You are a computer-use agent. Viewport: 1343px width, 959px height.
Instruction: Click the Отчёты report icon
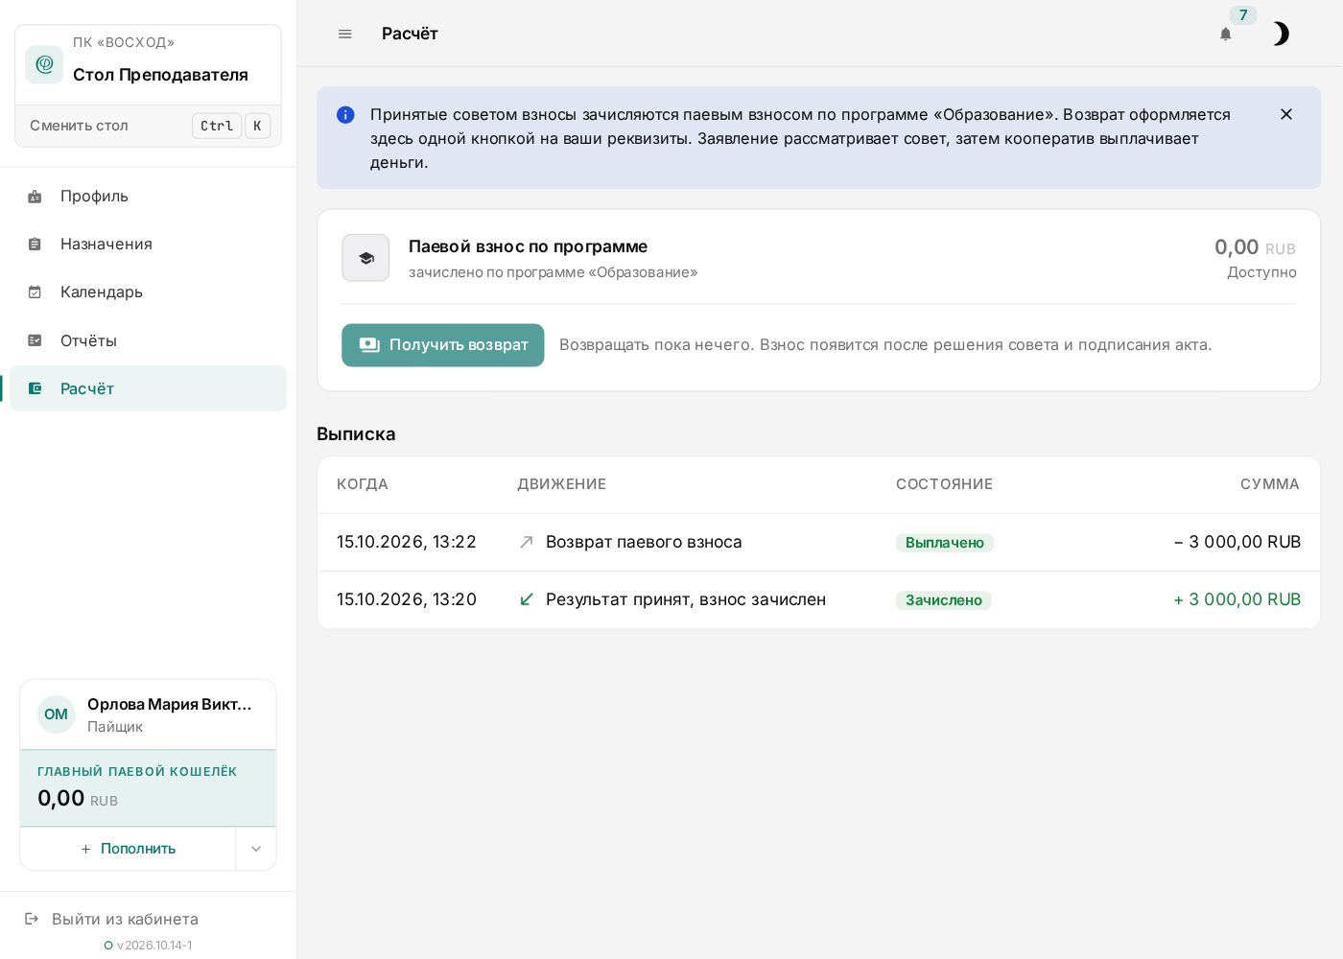35,340
